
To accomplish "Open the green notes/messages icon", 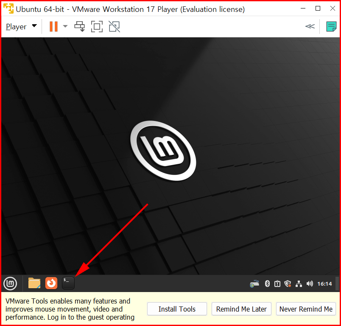I will (x=331, y=27).
